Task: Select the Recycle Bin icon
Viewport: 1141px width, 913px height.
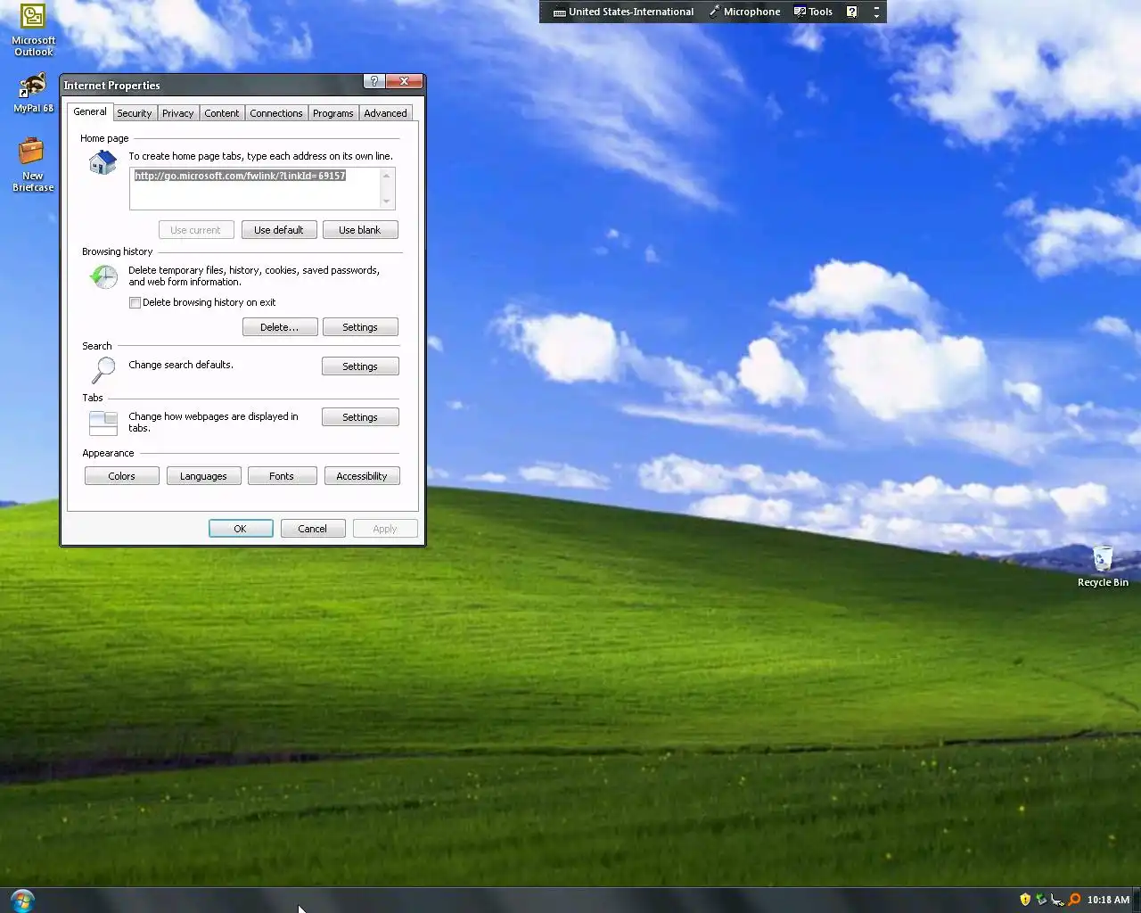Action: [x=1103, y=566]
